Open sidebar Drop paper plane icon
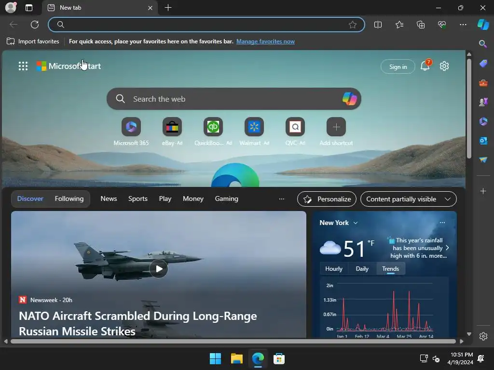The image size is (494, 370). pos(483,160)
